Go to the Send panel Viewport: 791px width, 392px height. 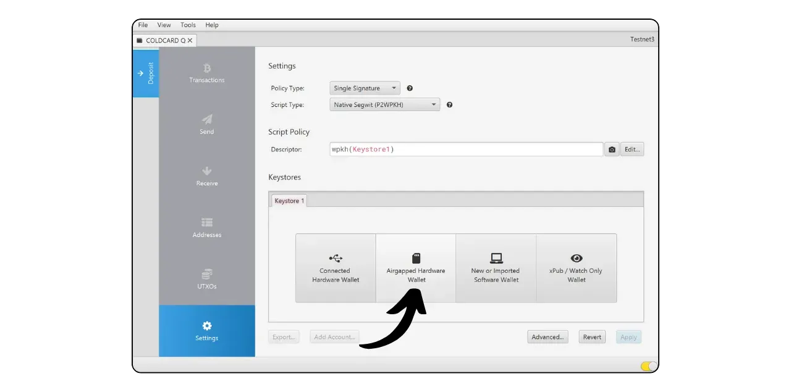(206, 124)
